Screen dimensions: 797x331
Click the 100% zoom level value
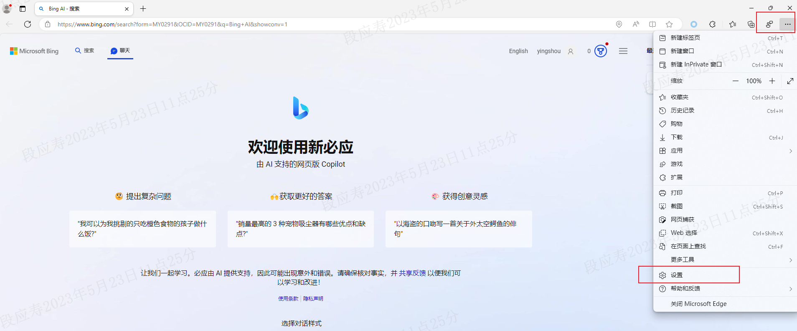(x=754, y=81)
